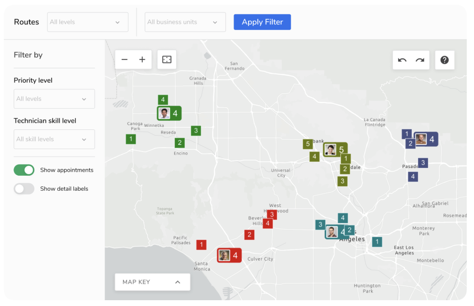Open the Priority level dropdown
This screenshot has height=306, width=474.
click(54, 99)
